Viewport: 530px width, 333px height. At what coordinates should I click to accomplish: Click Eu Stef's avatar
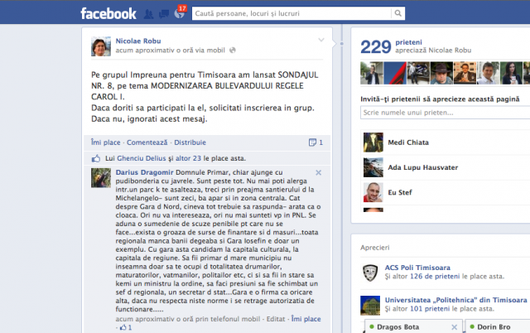[373, 192]
